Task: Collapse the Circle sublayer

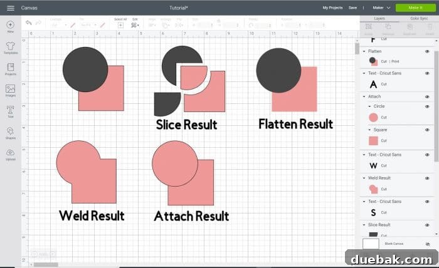Action: coord(369,106)
